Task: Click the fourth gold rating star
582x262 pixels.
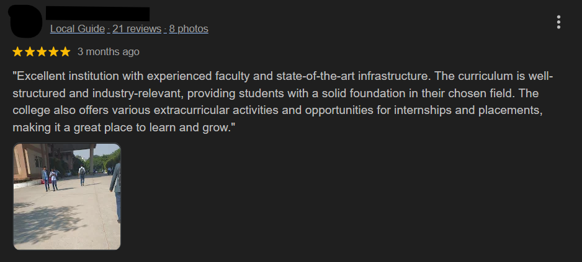Action: [53, 51]
